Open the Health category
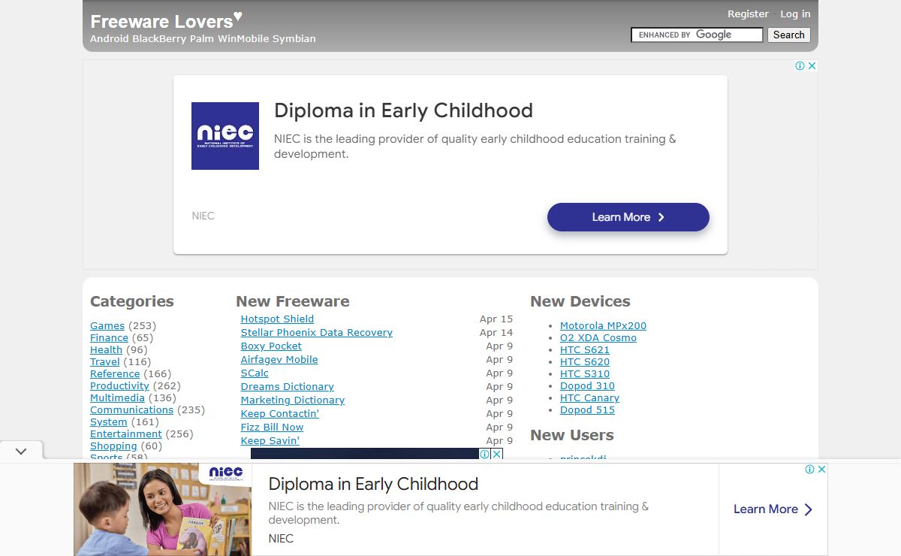Image resolution: width=901 pixels, height=556 pixels. point(106,349)
